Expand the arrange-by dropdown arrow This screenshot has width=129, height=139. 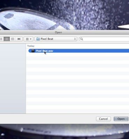pos(31,39)
